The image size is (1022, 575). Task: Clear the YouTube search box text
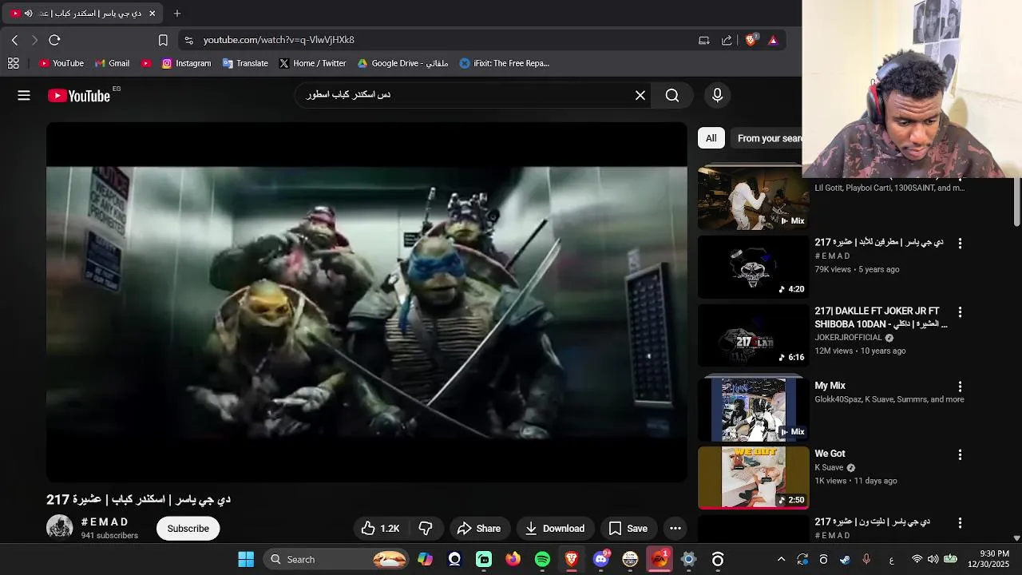pyautogui.click(x=640, y=96)
